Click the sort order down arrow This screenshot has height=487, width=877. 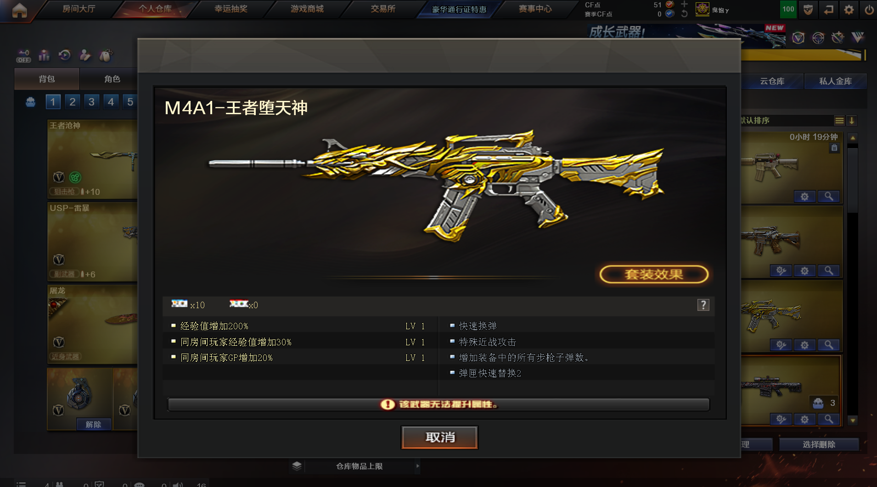pos(852,121)
